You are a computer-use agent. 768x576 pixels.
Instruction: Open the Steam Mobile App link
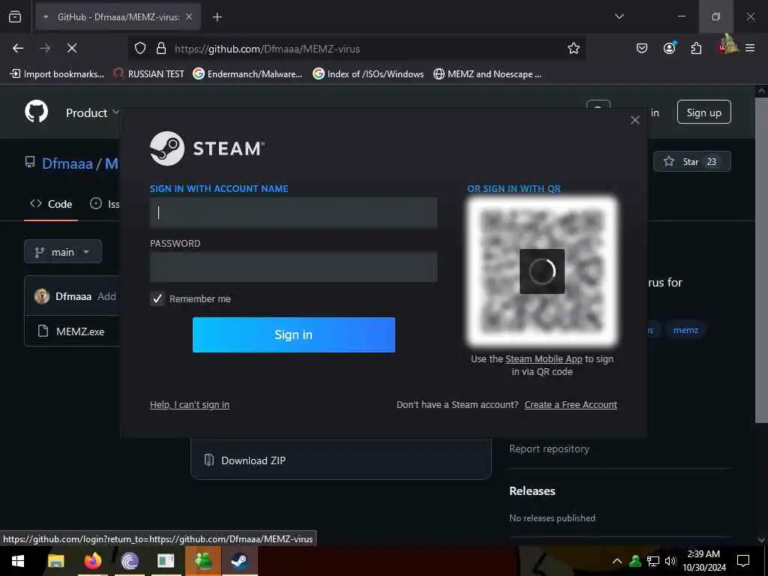point(544,359)
